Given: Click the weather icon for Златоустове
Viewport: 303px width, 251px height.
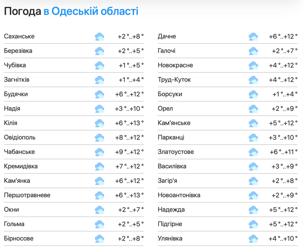Looking at the screenshot, I should click(x=253, y=152).
